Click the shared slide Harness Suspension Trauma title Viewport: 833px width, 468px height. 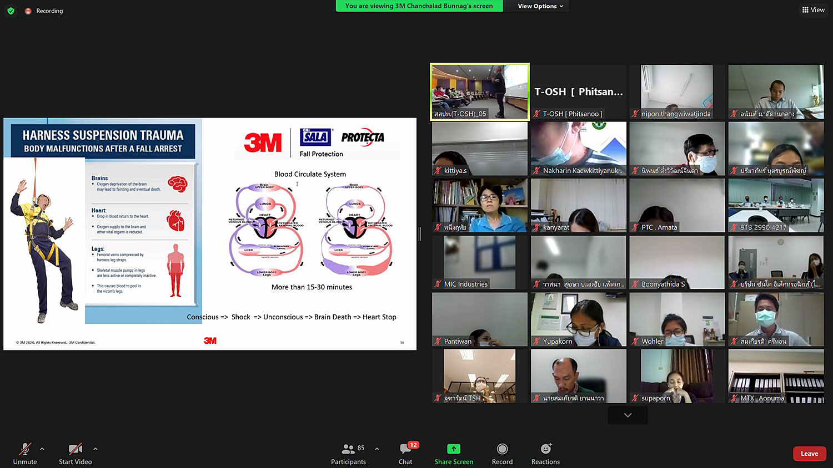click(103, 135)
